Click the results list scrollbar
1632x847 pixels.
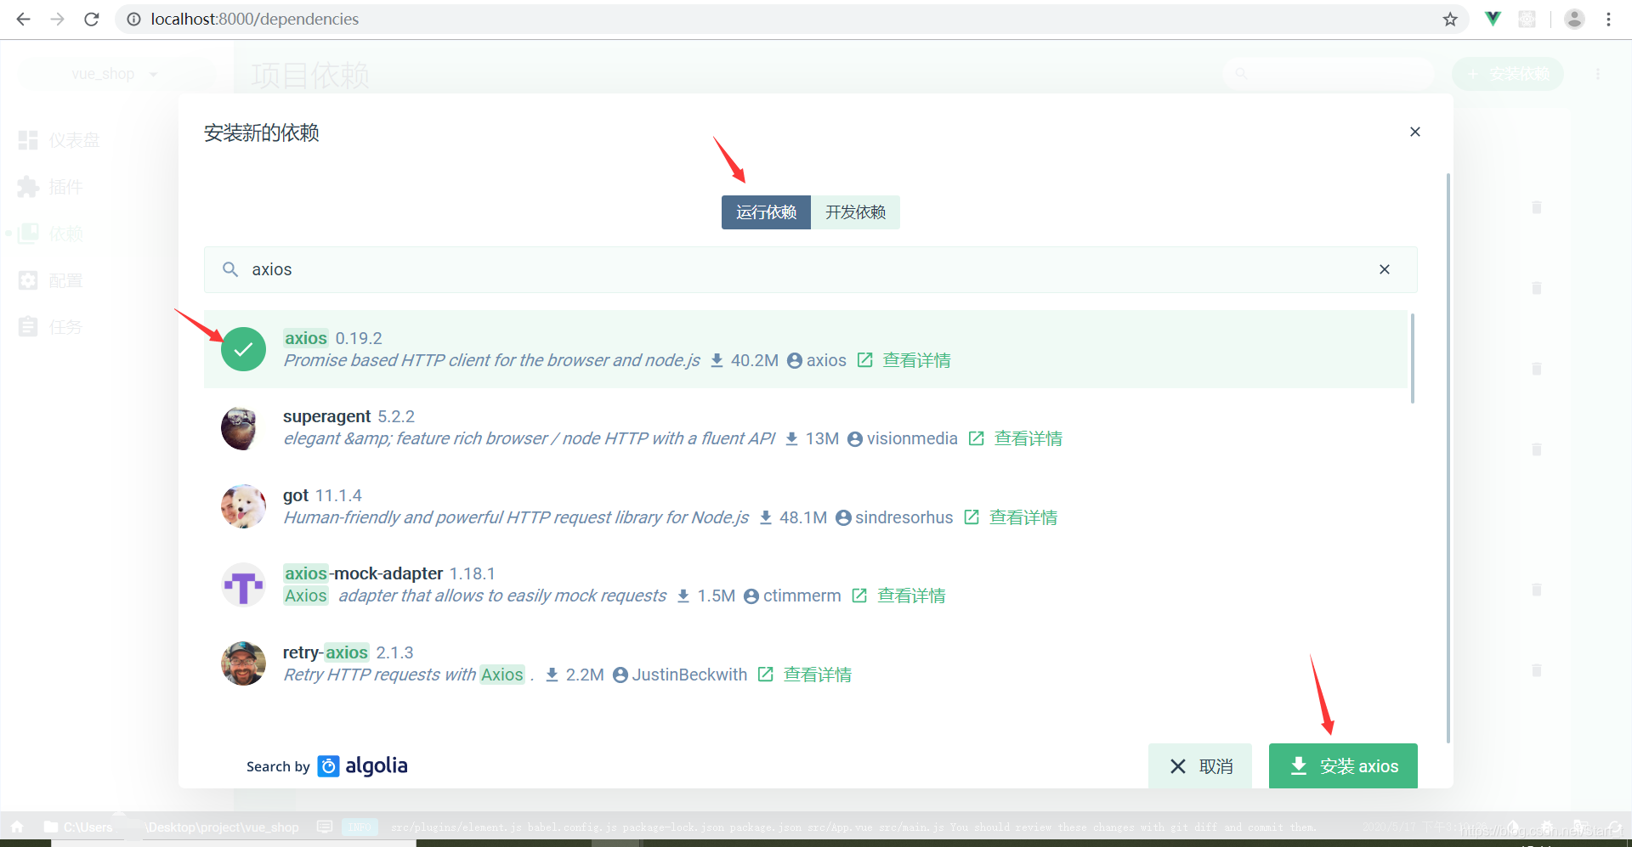[x=1413, y=358]
